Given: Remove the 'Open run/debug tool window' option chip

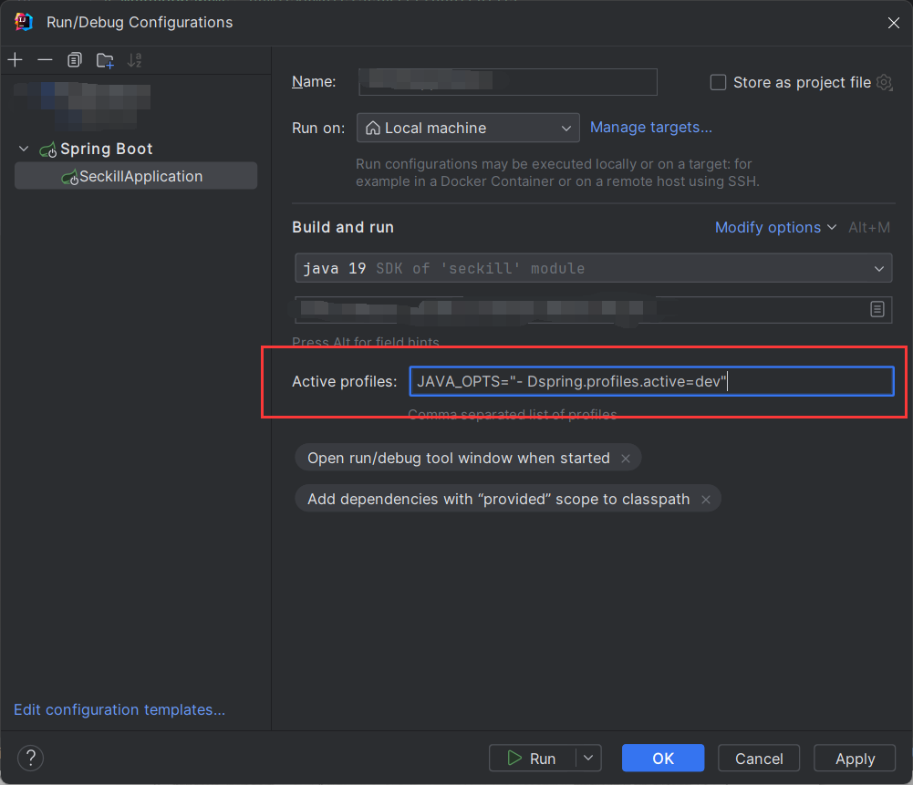Looking at the screenshot, I should (626, 459).
